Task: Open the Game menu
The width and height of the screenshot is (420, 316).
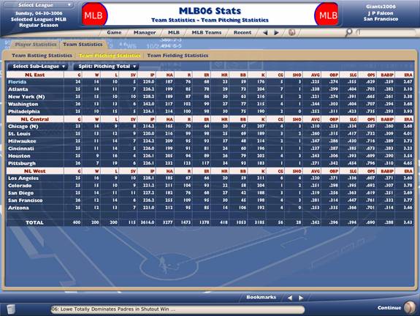Action: click(x=114, y=32)
